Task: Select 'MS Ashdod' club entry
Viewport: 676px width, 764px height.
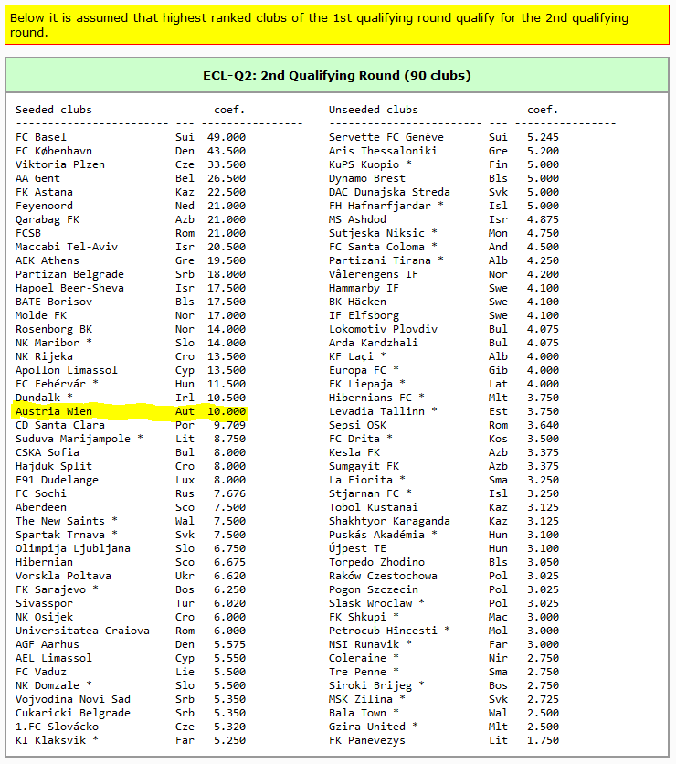Action: (357, 219)
